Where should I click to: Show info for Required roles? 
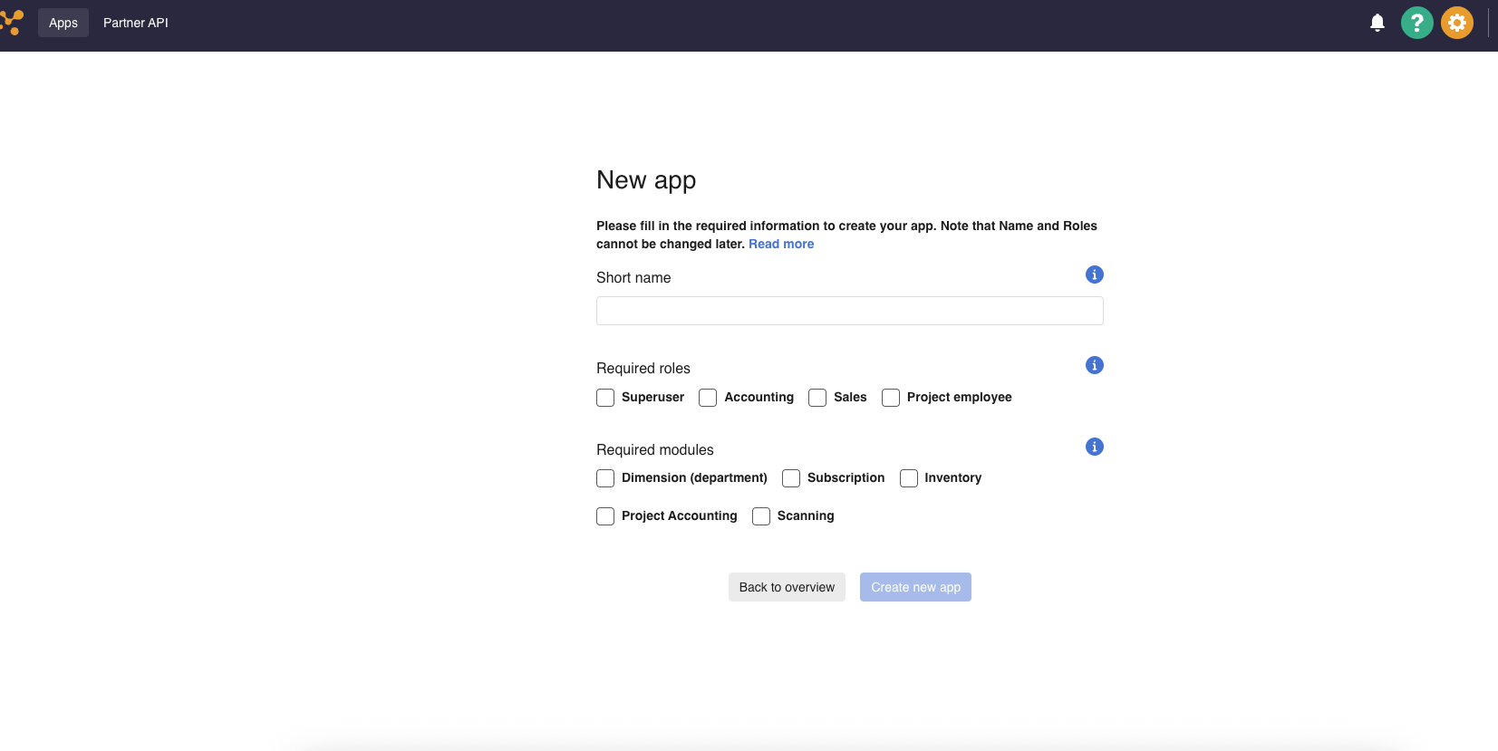coord(1094,365)
